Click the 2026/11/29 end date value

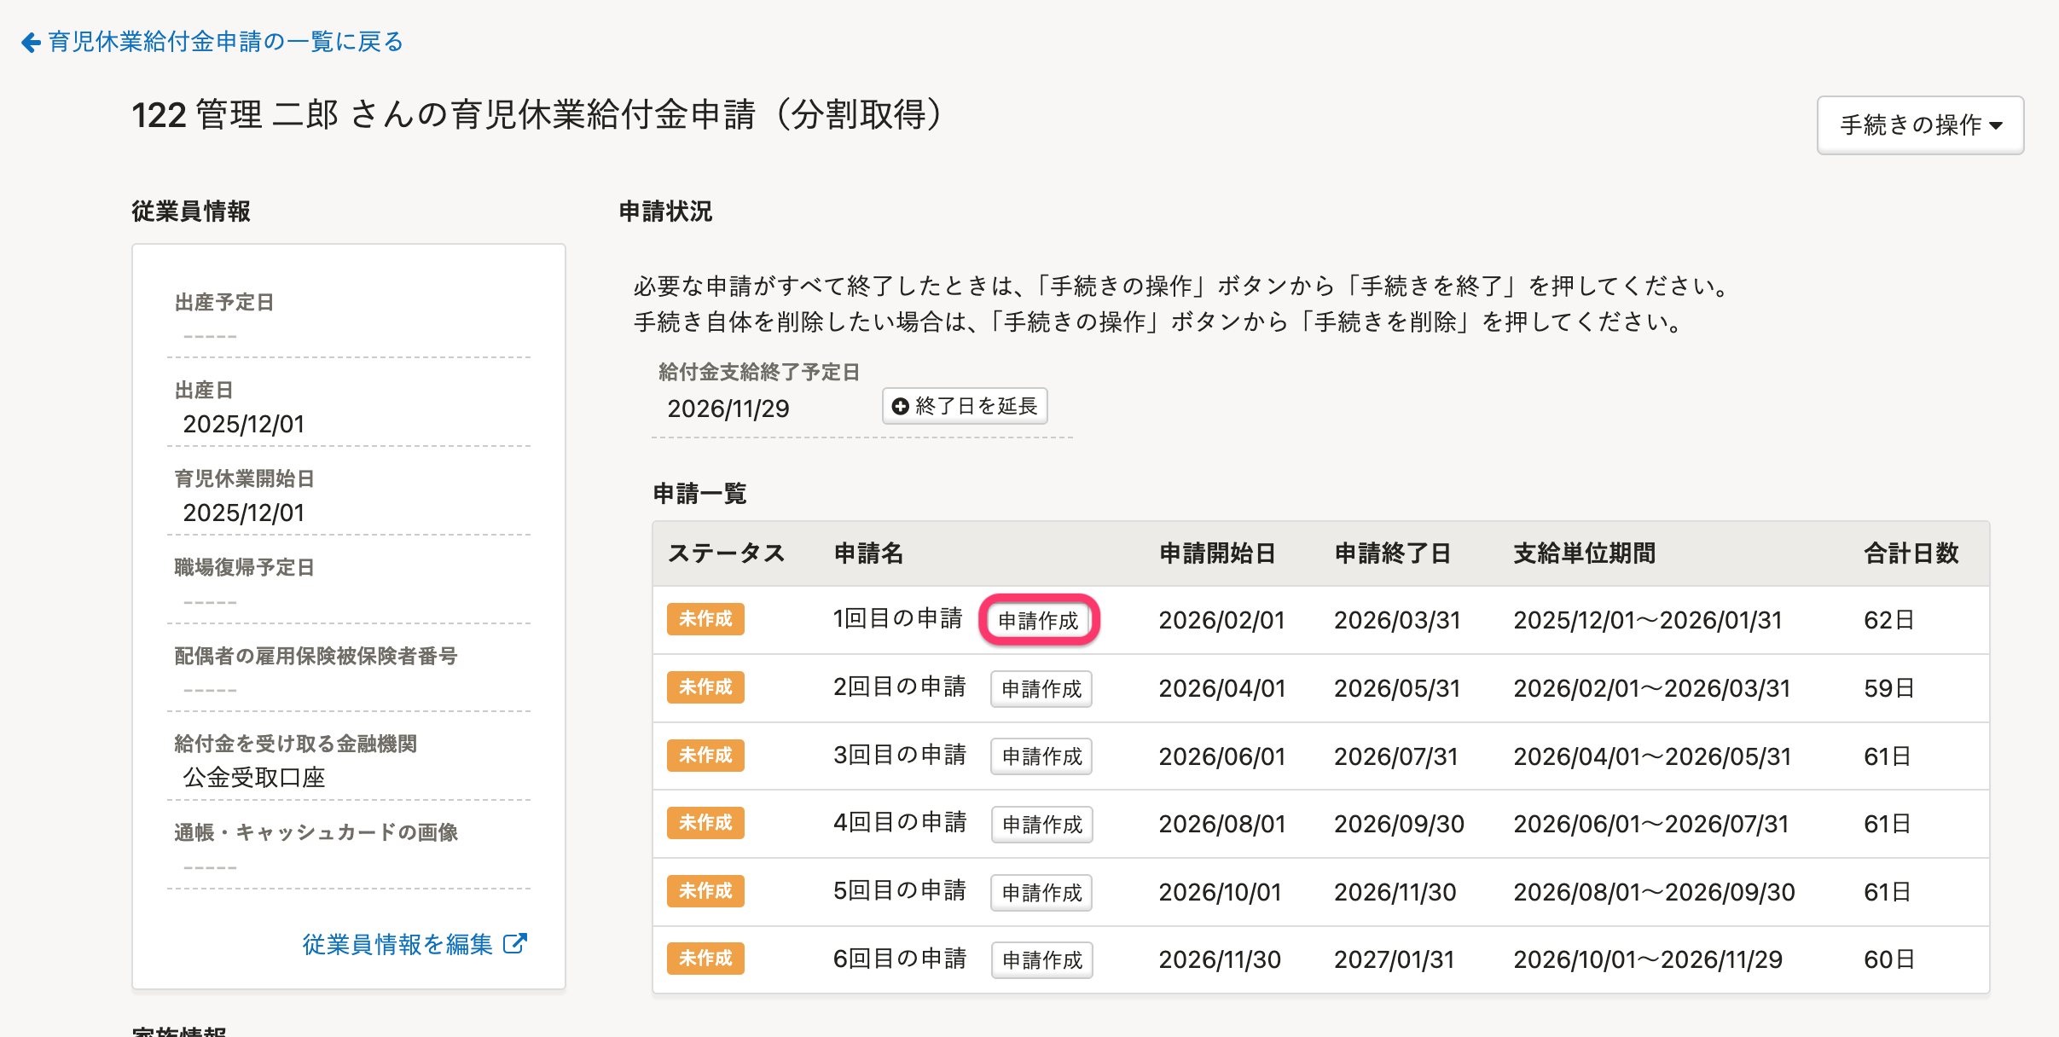click(x=728, y=409)
